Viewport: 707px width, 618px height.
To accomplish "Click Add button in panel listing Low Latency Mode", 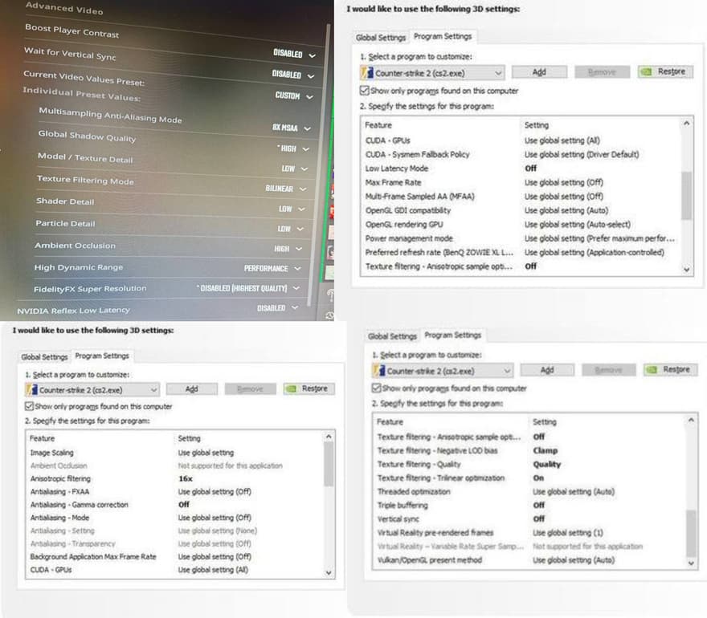I will (x=539, y=72).
